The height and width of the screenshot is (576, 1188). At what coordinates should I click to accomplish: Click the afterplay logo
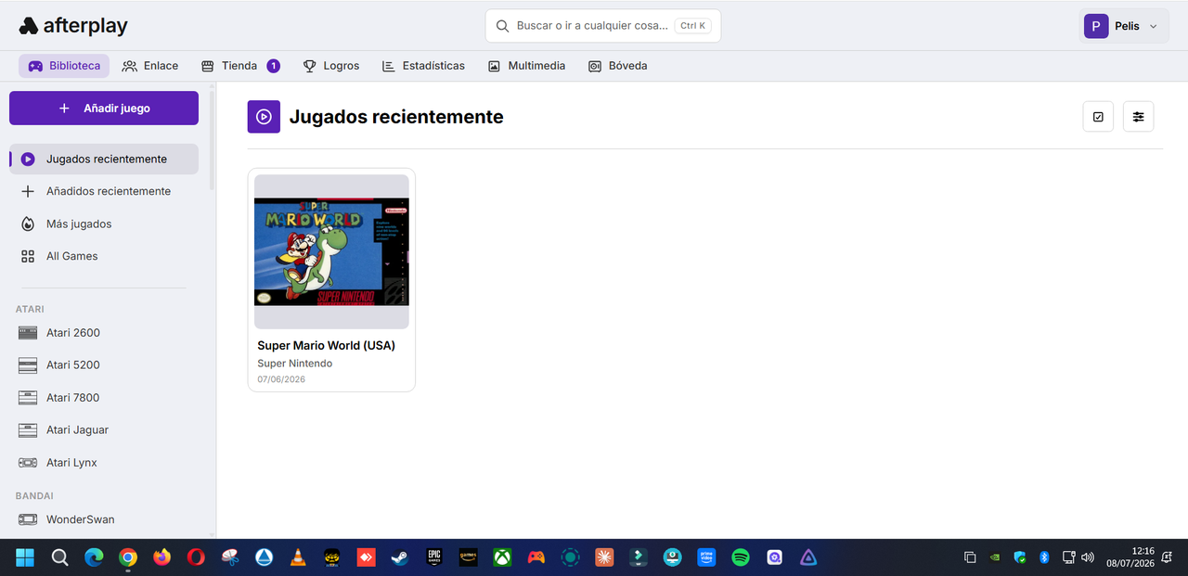pos(73,26)
